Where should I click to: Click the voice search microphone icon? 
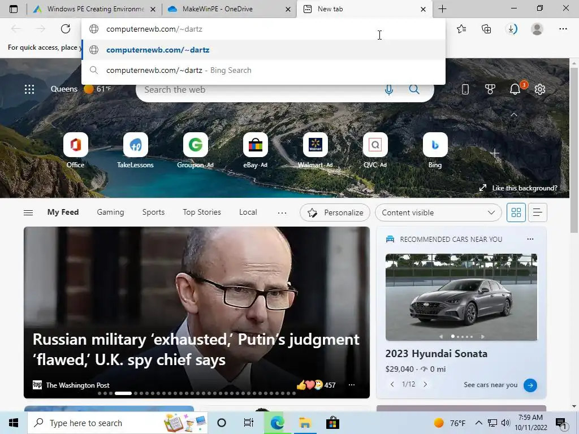coord(389,89)
